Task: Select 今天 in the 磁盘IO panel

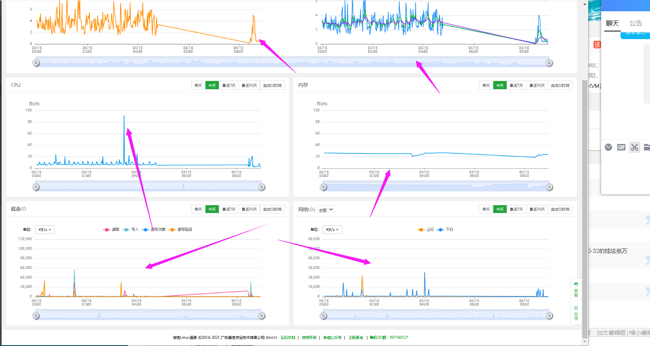Action: pos(212,209)
